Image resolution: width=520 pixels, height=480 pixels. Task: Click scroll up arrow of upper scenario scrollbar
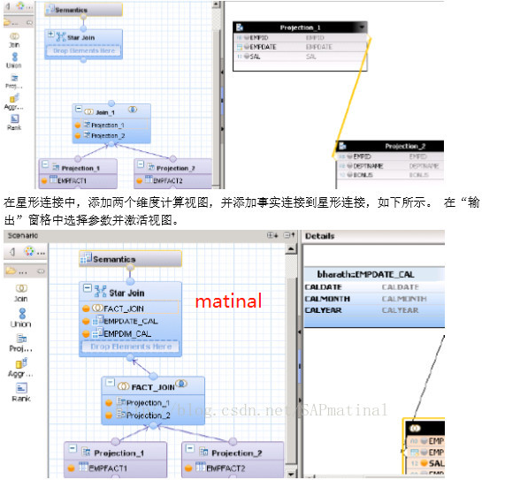[216, 4]
